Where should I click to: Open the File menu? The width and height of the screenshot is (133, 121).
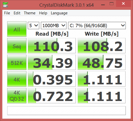pyautogui.click(x=7, y=13)
